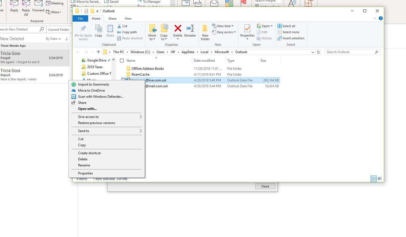Choose Create shortcut in context menu

[x=107, y=153]
